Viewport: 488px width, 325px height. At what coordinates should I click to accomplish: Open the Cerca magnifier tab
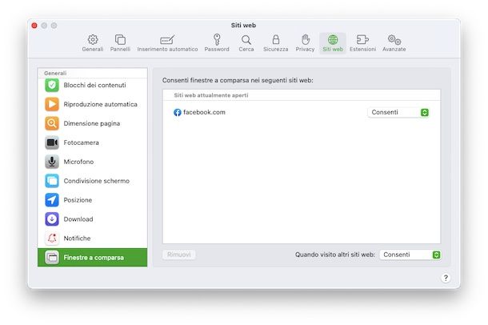point(246,43)
